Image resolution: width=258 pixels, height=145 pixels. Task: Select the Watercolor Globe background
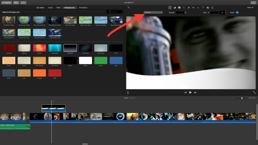coord(24,20)
